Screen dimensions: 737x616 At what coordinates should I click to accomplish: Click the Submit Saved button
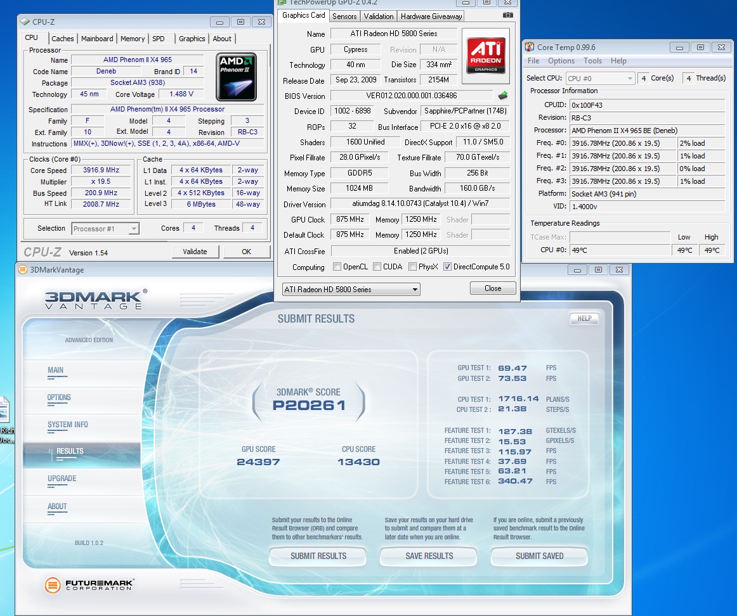(x=540, y=556)
